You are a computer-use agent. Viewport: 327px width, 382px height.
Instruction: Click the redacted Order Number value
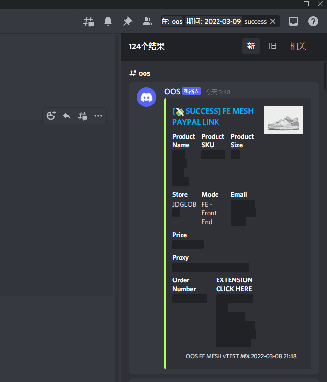click(x=189, y=299)
